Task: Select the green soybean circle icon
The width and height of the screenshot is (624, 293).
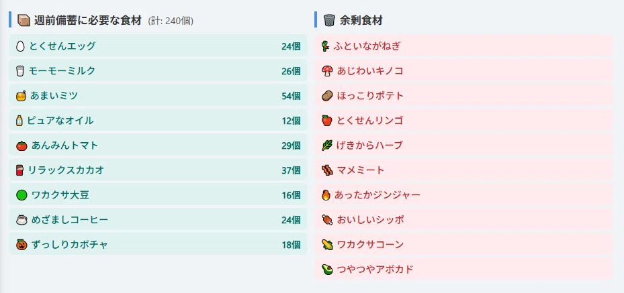Action: pyautogui.click(x=21, y=195)
